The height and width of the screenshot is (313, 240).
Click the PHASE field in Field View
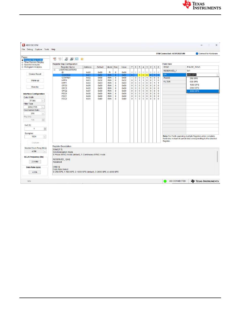174,78
